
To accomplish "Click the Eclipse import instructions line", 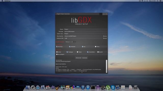I will click(x=78, y=70).
